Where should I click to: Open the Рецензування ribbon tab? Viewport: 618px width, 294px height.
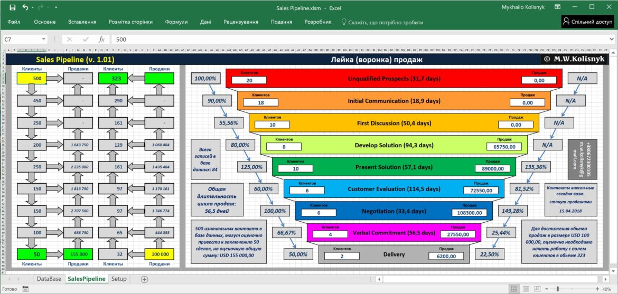pos(241,22)
